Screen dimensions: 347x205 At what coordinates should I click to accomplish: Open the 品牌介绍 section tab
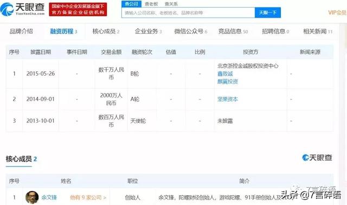tap(21, 31)
